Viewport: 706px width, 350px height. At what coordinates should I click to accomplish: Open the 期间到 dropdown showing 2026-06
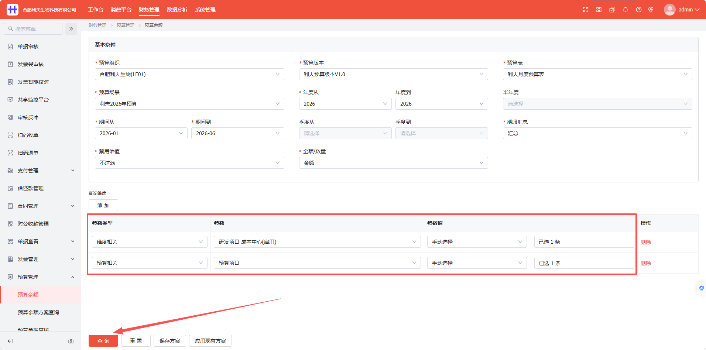pos(238,133)
